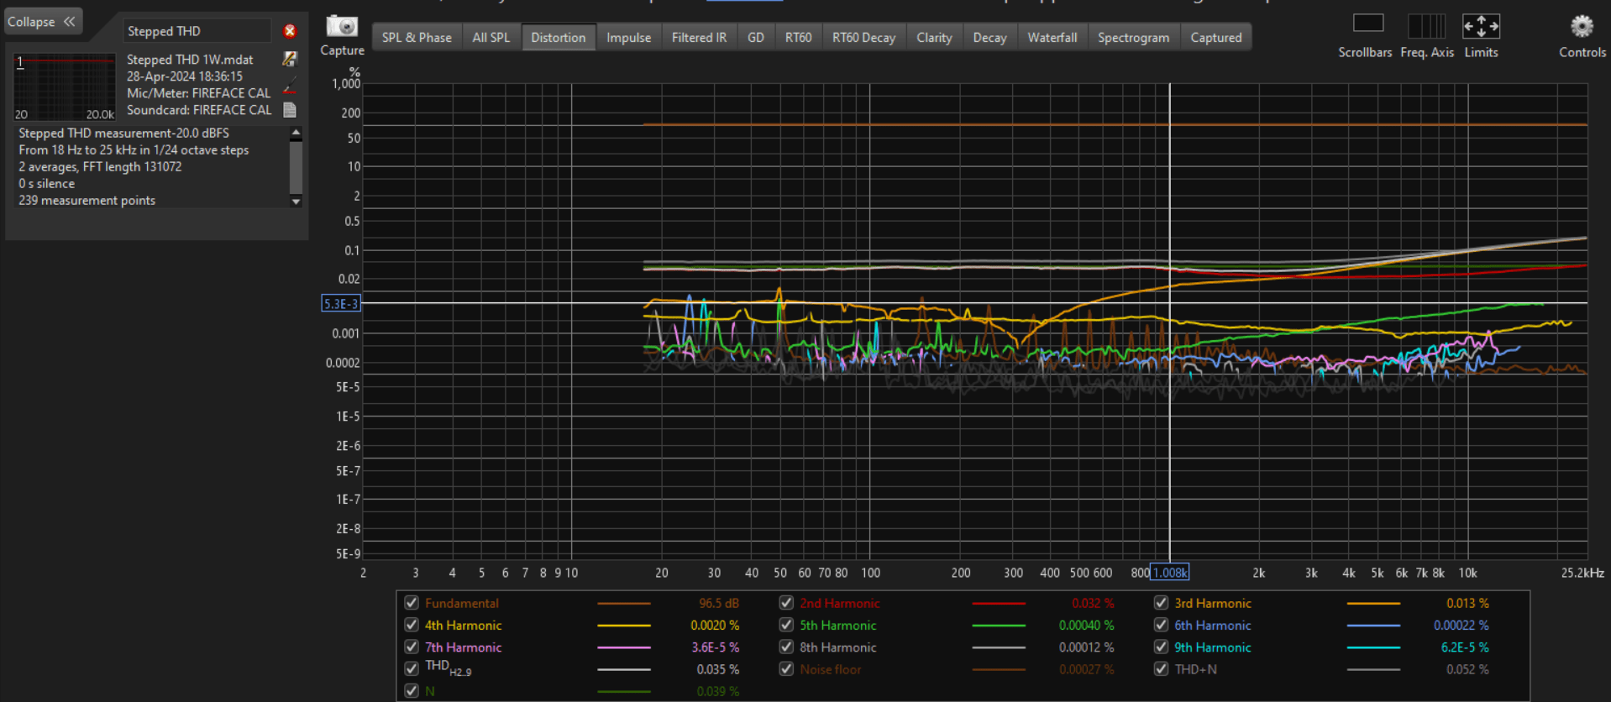Click 9th Harmonic cyan line sample
This screenshot has width=1611, height=702.
click(x=1373, y=647)
